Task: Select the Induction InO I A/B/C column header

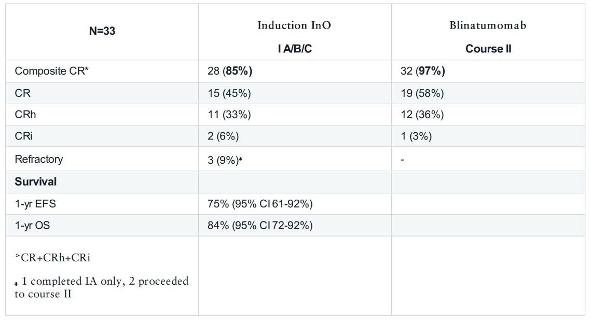Action: [x=294, y=37]
